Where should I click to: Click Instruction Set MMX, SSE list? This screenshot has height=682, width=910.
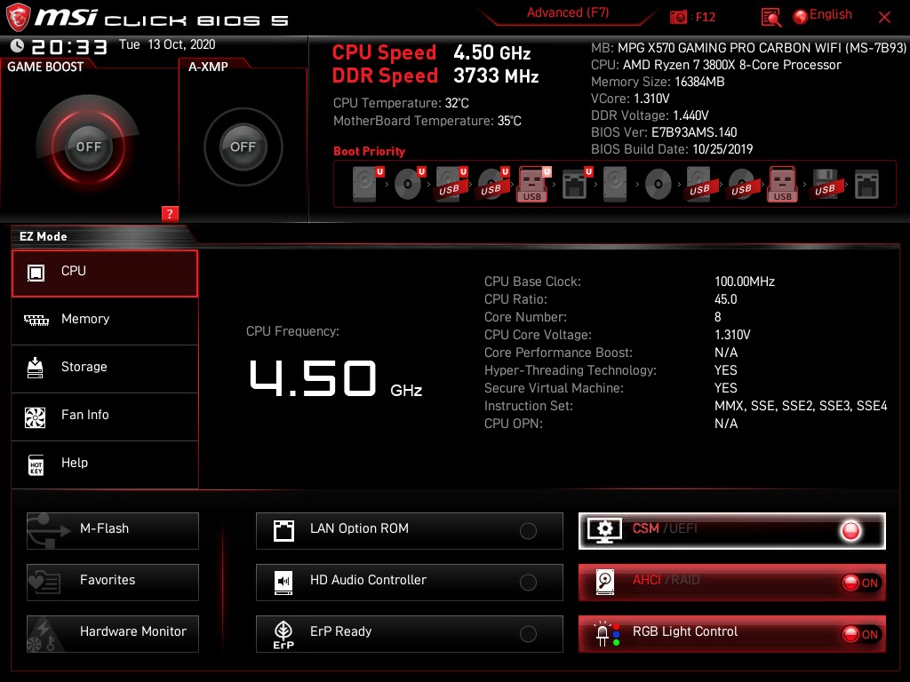click(x=801, y=406)
